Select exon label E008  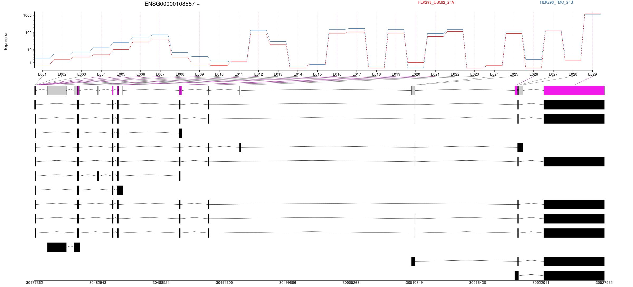coord(180,75)
